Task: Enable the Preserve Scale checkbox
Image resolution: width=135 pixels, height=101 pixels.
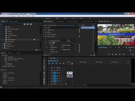Action: click(x=62, y=52)
